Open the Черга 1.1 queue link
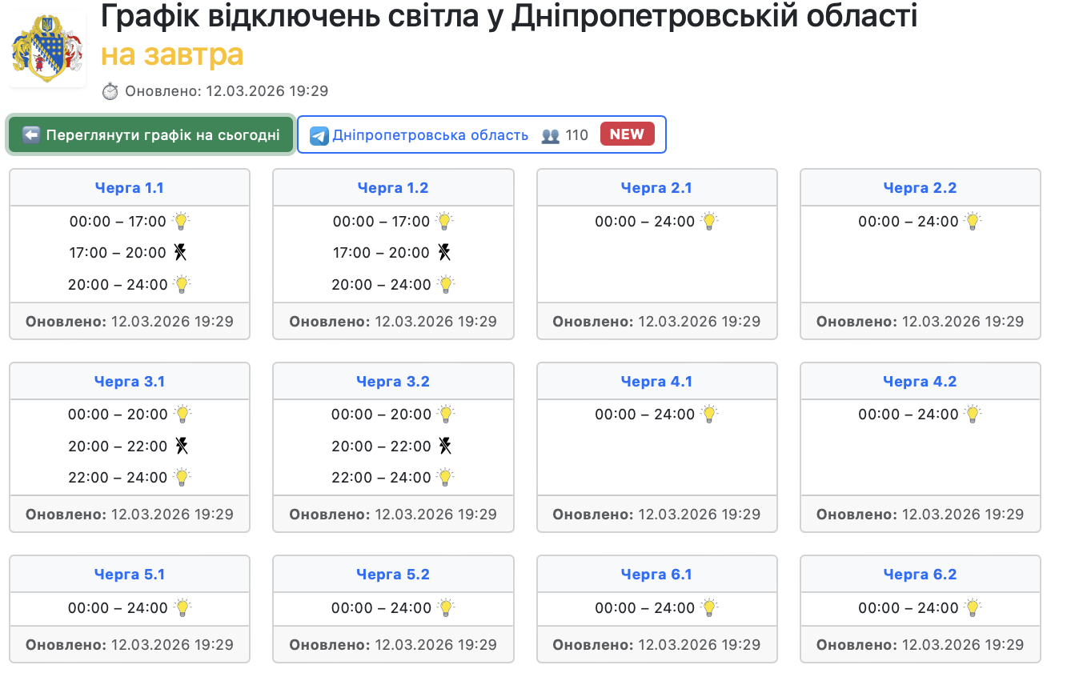This screenshot has width=1079, height=677. (129, 188)
